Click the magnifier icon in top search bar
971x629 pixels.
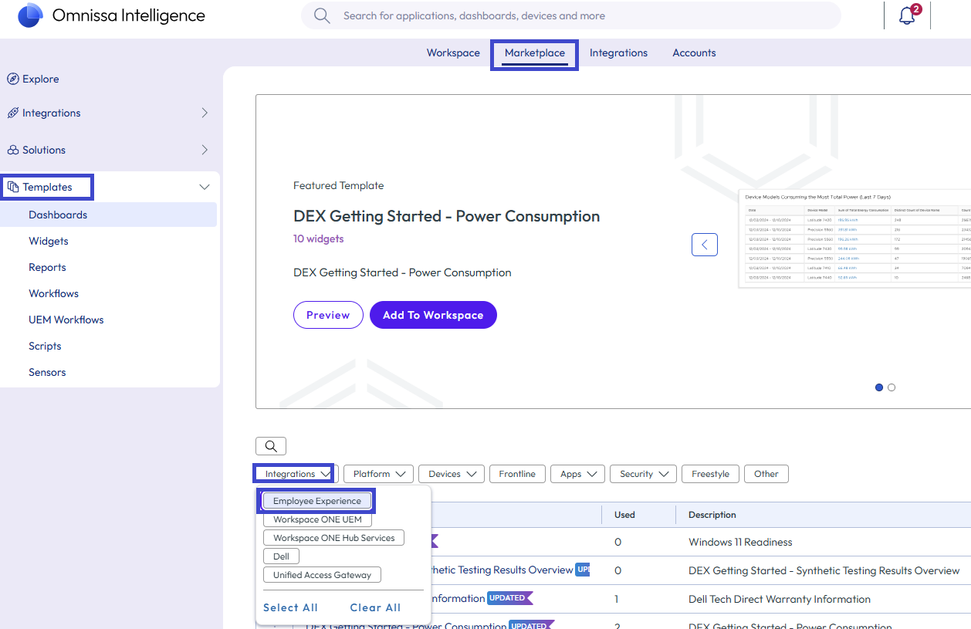click(x=322, y=15)
